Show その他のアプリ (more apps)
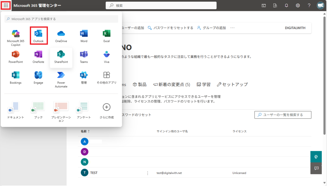 107,78
